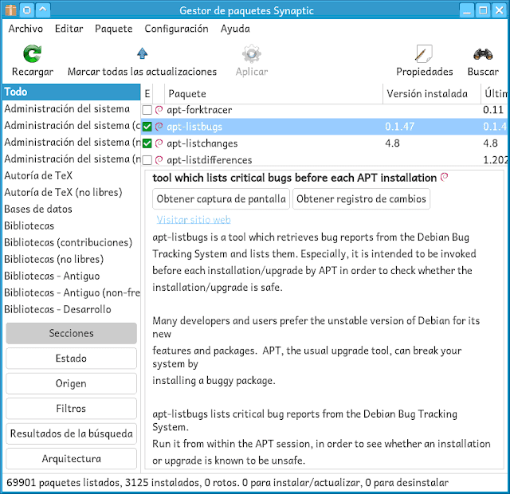The width and height of the screenshot is (510, 494).
Task: Click the Obtener captura de pantalla button
Action: (x=222, y=198)
